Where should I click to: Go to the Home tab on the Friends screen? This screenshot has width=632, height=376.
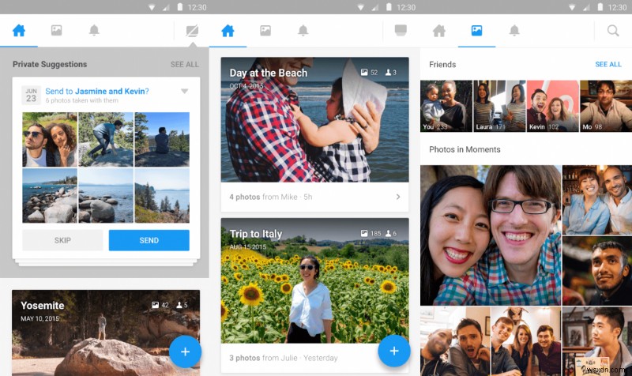439,31
